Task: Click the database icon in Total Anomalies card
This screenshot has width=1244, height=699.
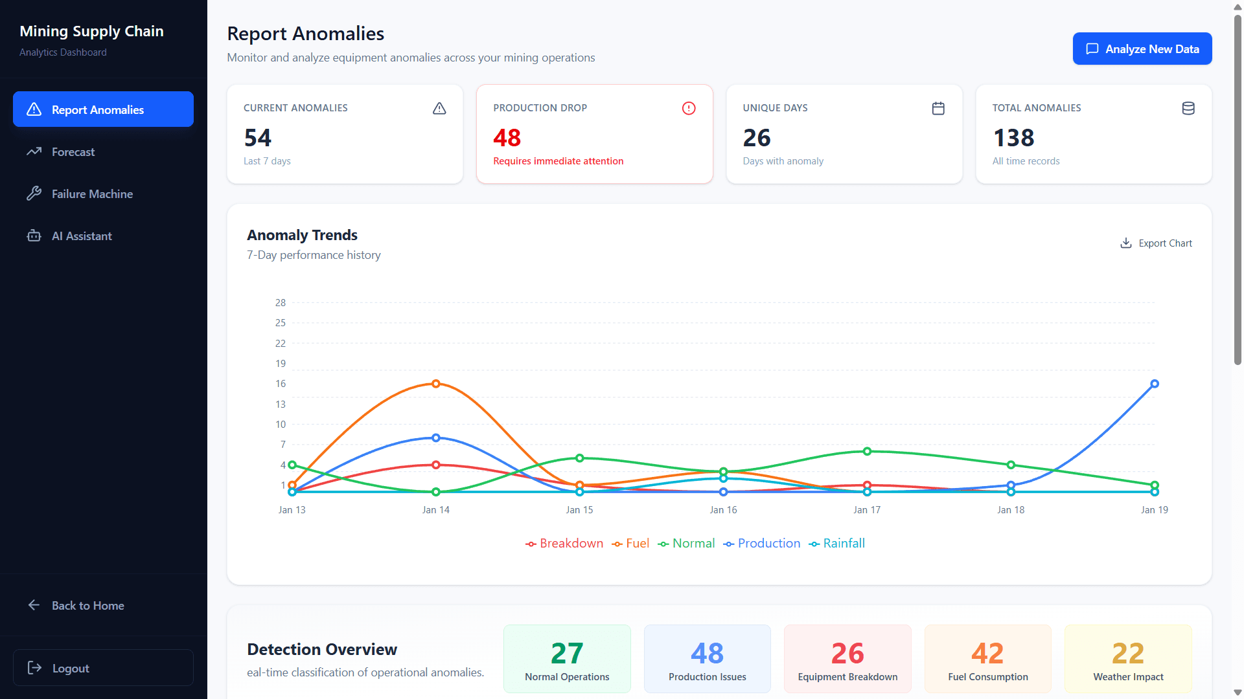Action: pos(1188,108)
